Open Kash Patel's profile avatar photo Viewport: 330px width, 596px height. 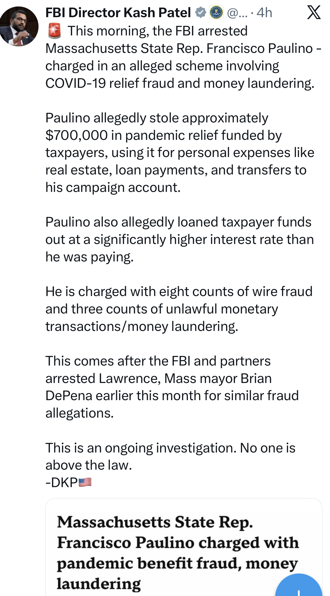19,26
